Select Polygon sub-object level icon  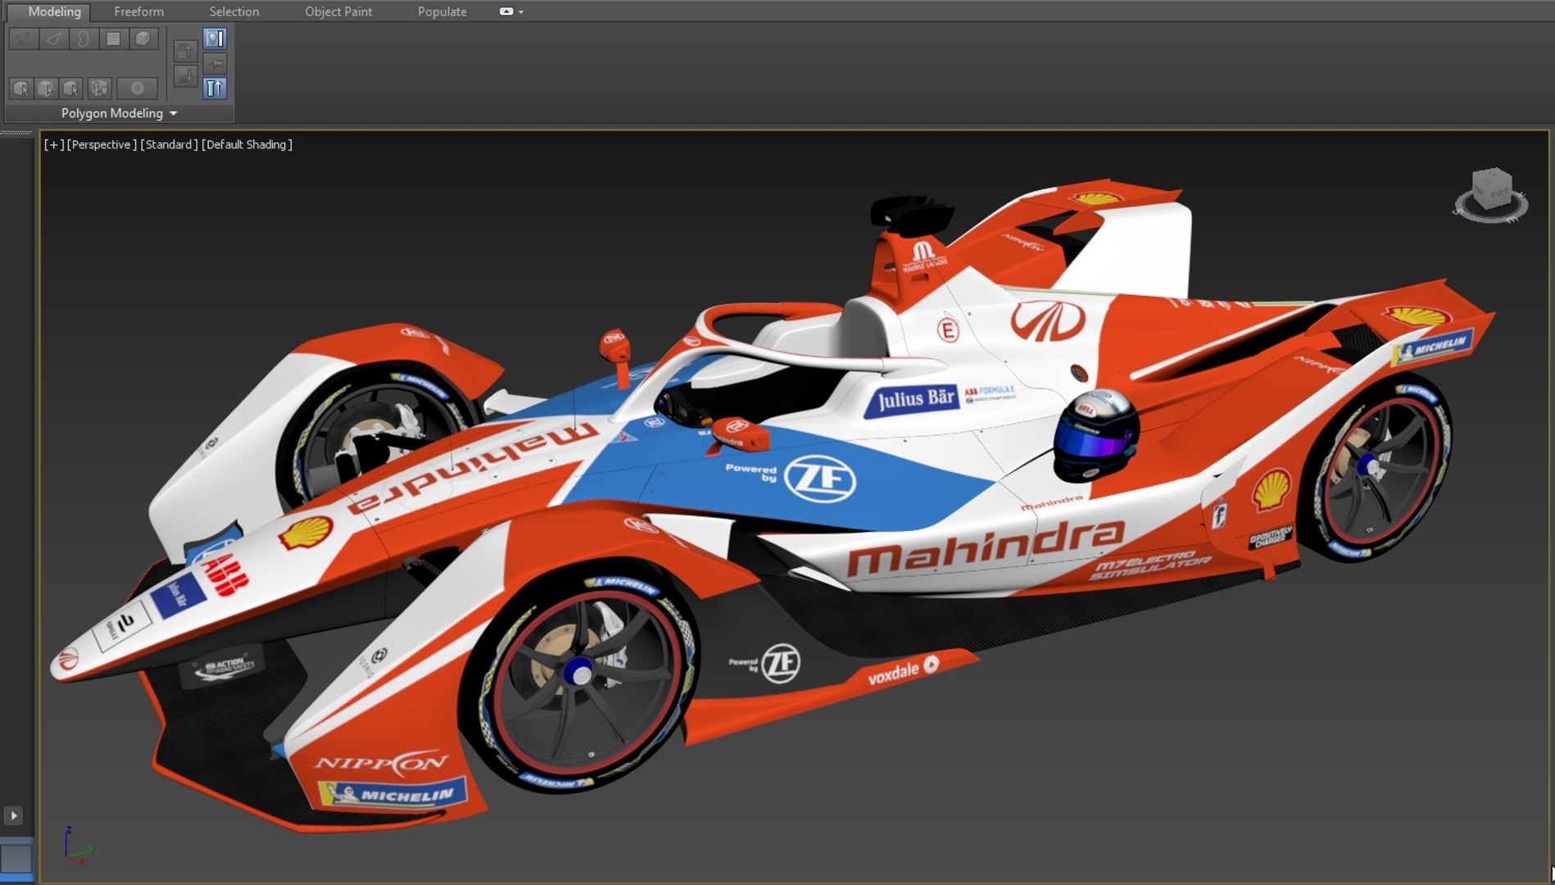(x=113, y=39)
